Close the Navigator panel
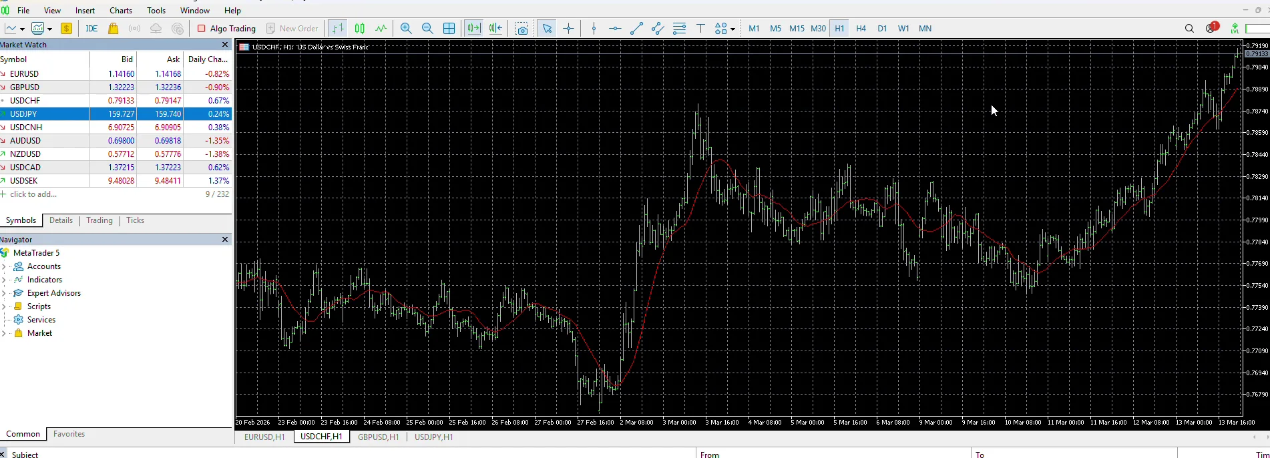This screenshot has width=1270, height=458. point(225,240)
